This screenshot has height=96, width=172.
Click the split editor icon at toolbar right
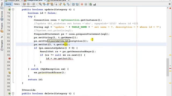click(x=170, y=4)
